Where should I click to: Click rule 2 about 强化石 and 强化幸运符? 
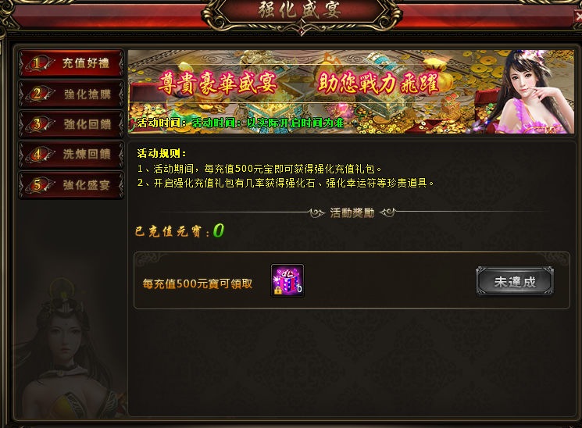pyautogui.click(x=285, y=183)
